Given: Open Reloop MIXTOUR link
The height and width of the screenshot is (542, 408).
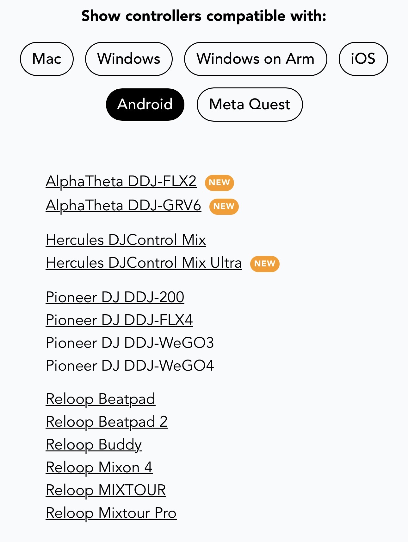Looking at the screenshot, I should (x=106, y=490).
